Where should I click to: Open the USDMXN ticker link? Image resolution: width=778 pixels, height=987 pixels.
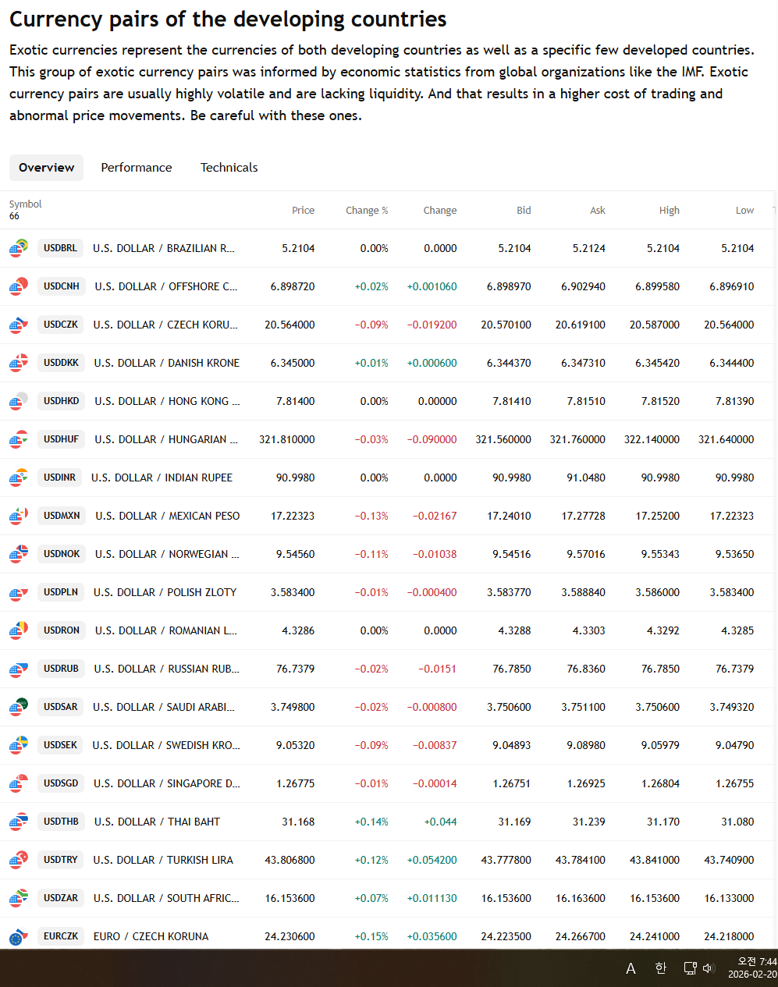(x=62, y=516)
